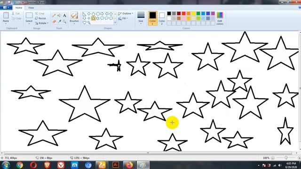Image resolution: width=301 pixels, height=169 pixels.
Task: Expand the Select dropdown arrow
Action: pyautogui.click(x=29, y=24)
